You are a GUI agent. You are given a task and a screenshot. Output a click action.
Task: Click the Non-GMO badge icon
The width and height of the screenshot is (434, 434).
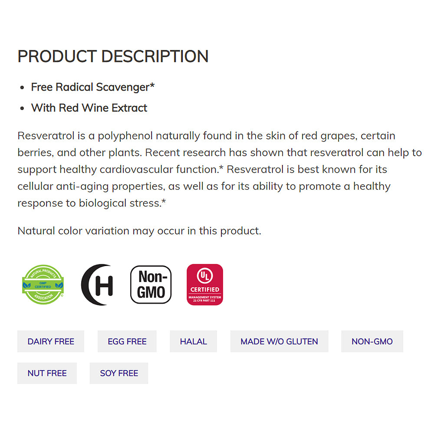coord(151,285)
